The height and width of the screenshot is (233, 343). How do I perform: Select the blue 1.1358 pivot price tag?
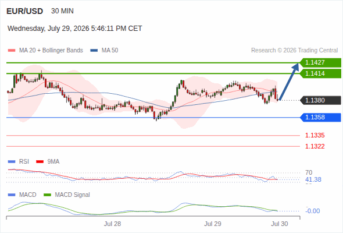pyautogui.click(x=320, y=117)
